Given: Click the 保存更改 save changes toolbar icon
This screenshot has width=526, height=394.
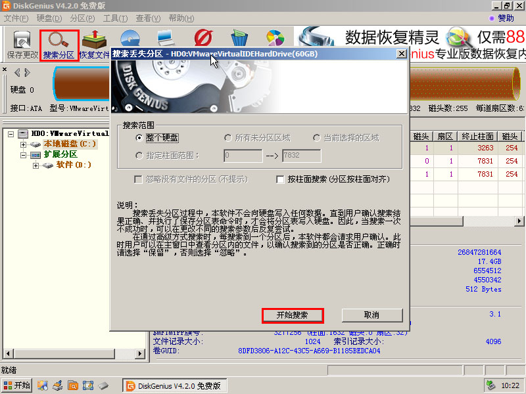Looking at the screenshot, I should (x=22, y=40).
